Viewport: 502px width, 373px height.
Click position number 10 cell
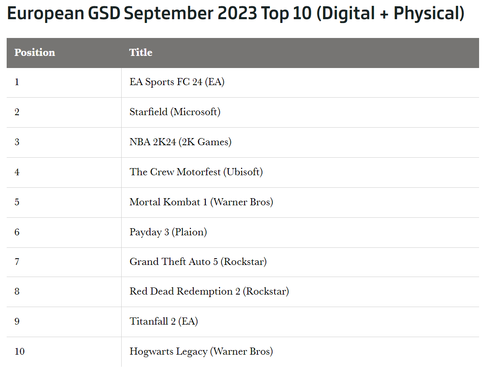(20, 351)
